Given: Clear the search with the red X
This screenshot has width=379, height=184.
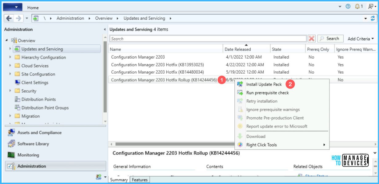Looking at the screenshot, I should click(312, 39).
